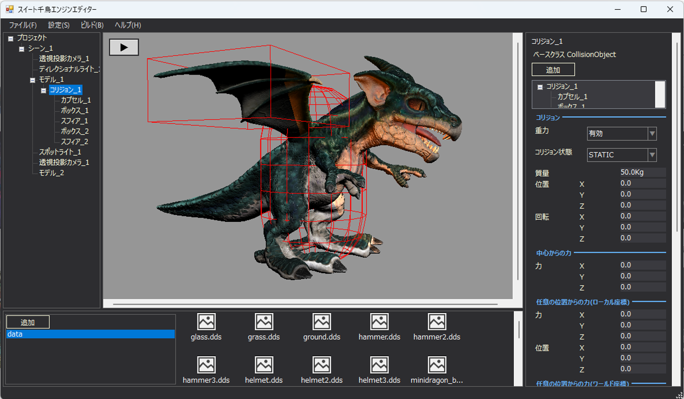Select second 透視投影カメラ_1 below スポットライト_1

(64, 162)
